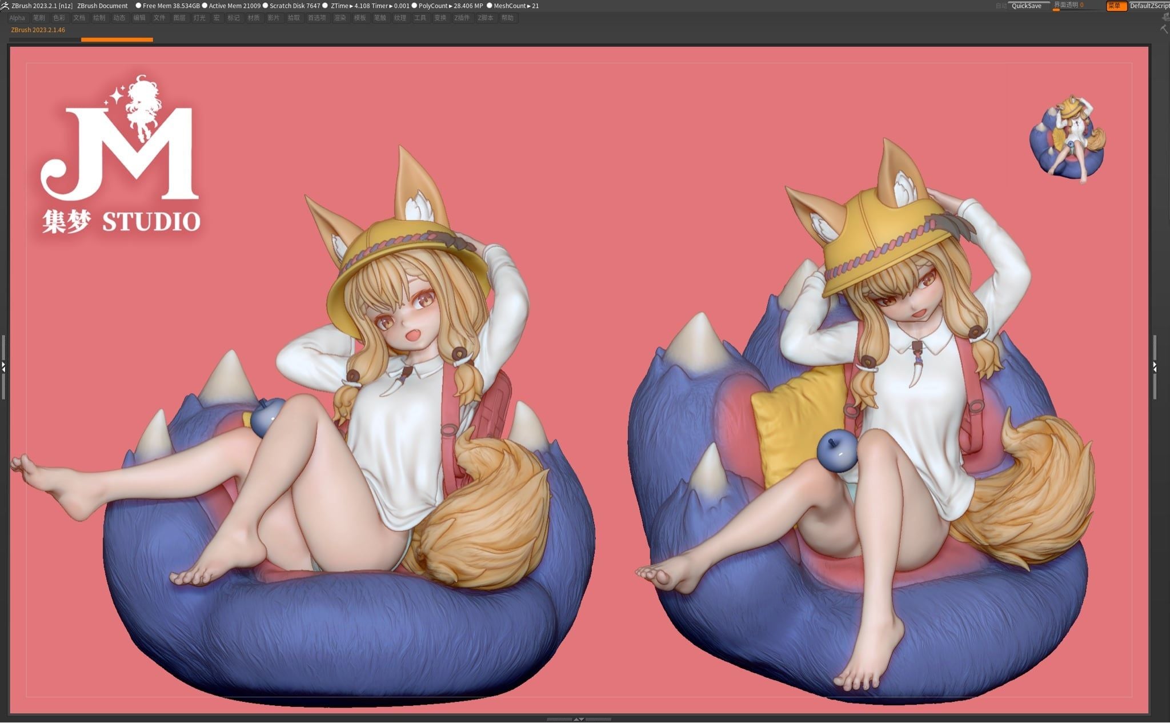The width and height of the screenshot is (1170, 723).
Task: Open the 渲染 (Render) menu
Action: 340,18
